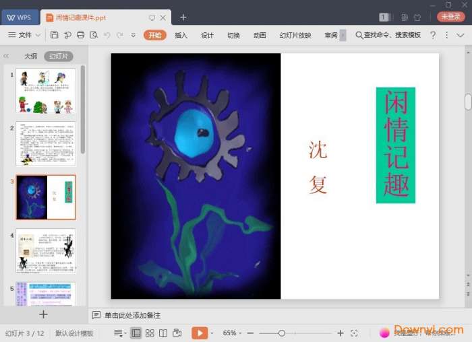The image size is (472, 342).
Task: Click the zoom slider handle
Action: click(x=282, y=333)
